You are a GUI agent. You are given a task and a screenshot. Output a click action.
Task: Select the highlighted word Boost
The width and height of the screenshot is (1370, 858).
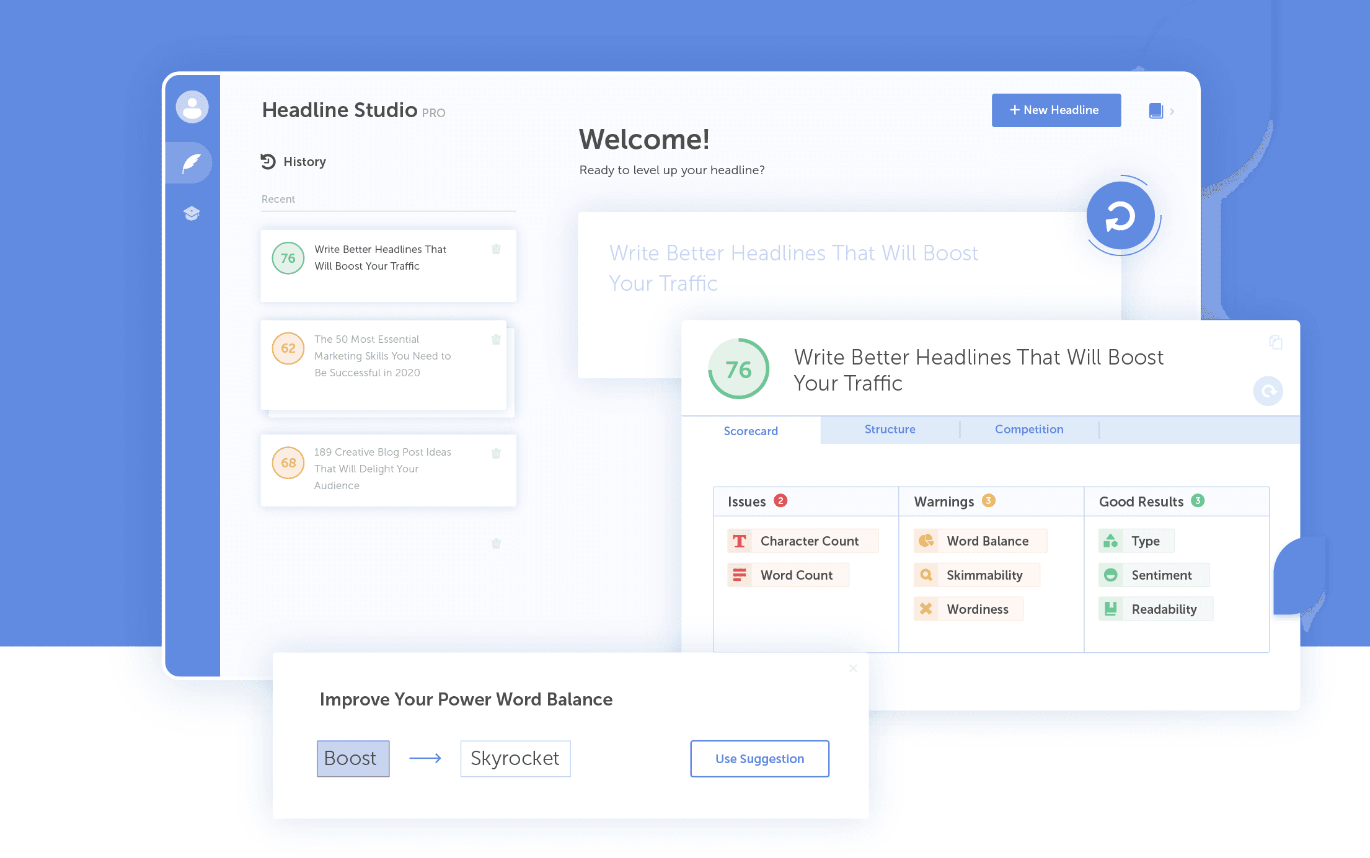pyautogui.click(x=353, y=759)
